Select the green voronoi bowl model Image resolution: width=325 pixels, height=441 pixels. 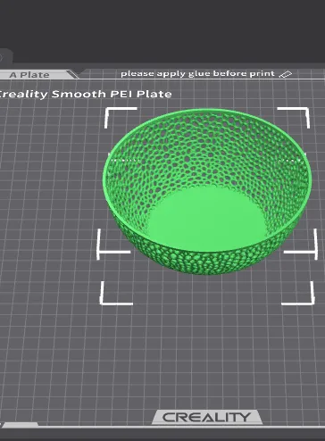[x=207, y=190]
